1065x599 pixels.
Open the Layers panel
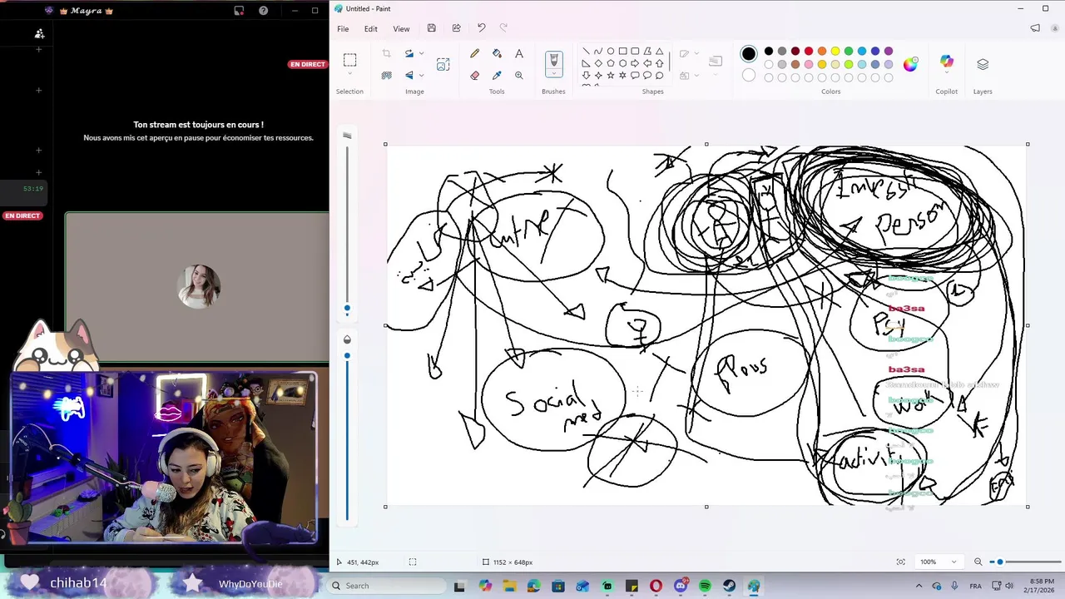point(983,64)
